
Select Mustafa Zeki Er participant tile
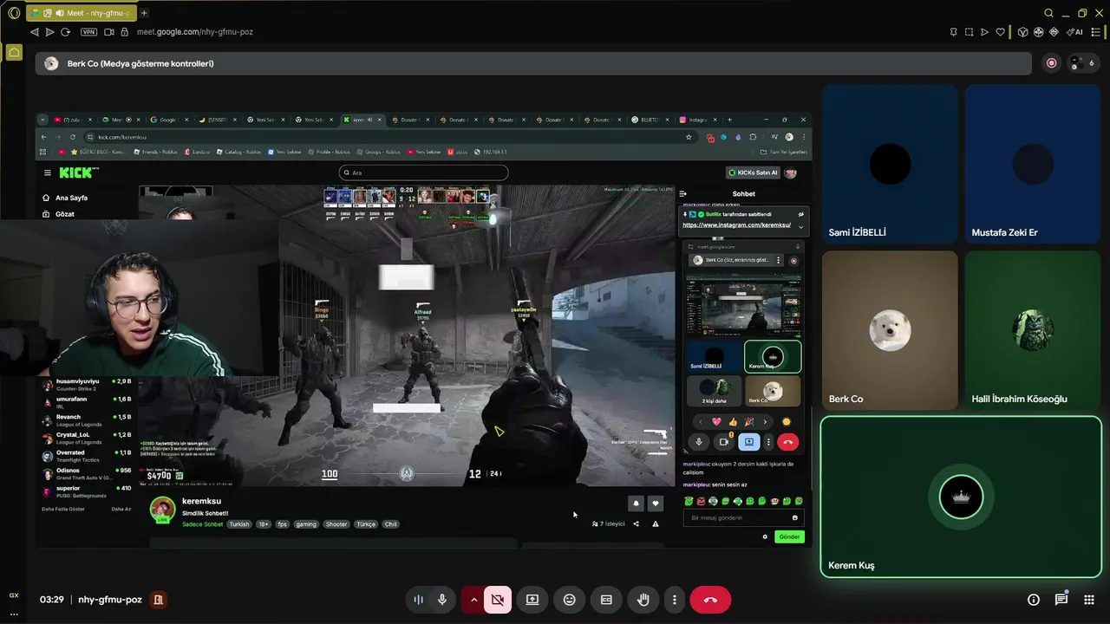tap(1032, 164)
